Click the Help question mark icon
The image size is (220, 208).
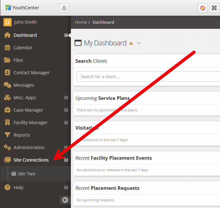[7, 187]
